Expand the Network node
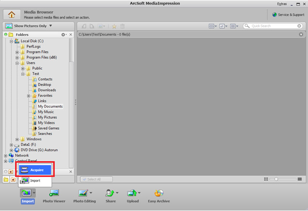The width and height of the screenshot is (308, 211). [x=5, y=156]
